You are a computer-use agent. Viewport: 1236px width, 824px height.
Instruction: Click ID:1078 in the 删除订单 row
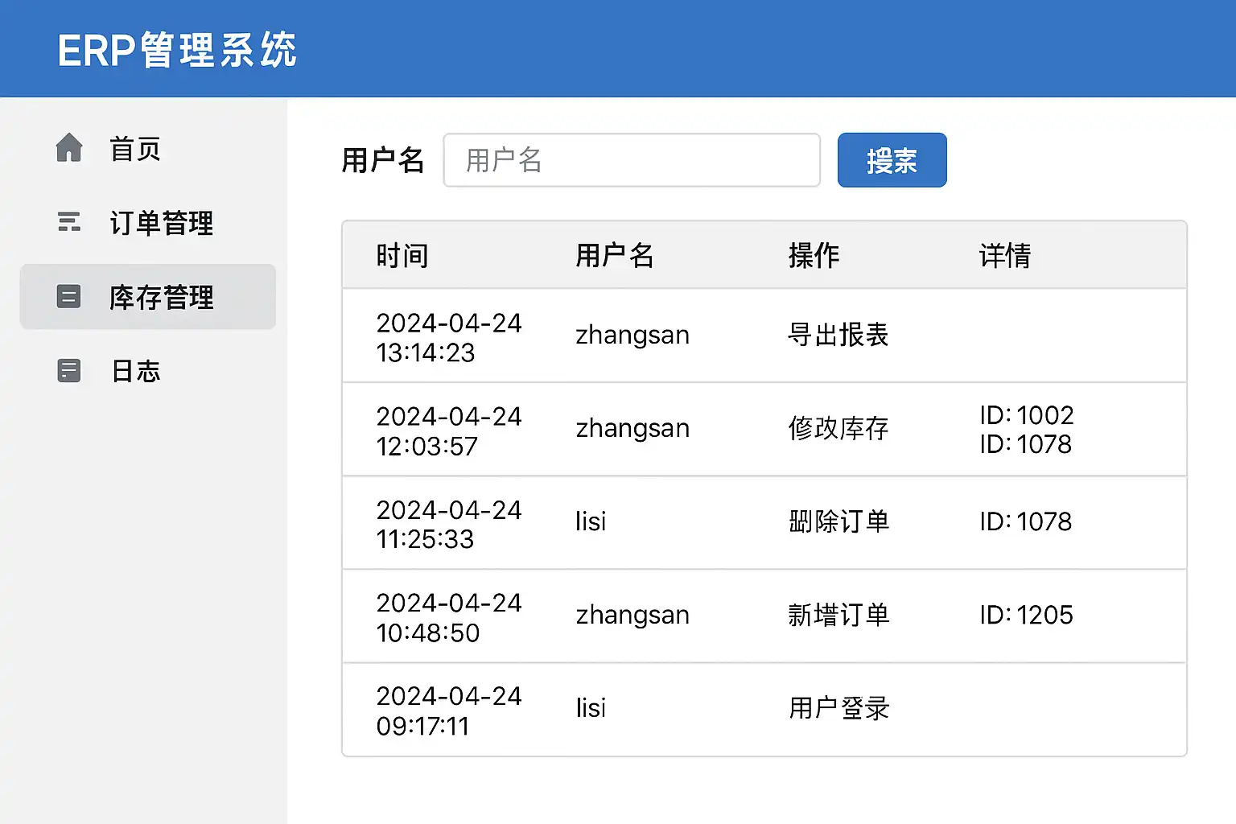tap(1026, 521)
